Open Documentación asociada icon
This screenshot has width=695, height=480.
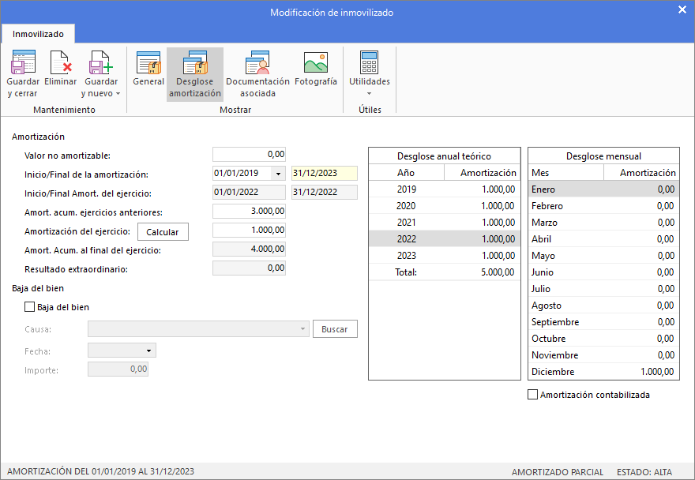coord(257,62)
